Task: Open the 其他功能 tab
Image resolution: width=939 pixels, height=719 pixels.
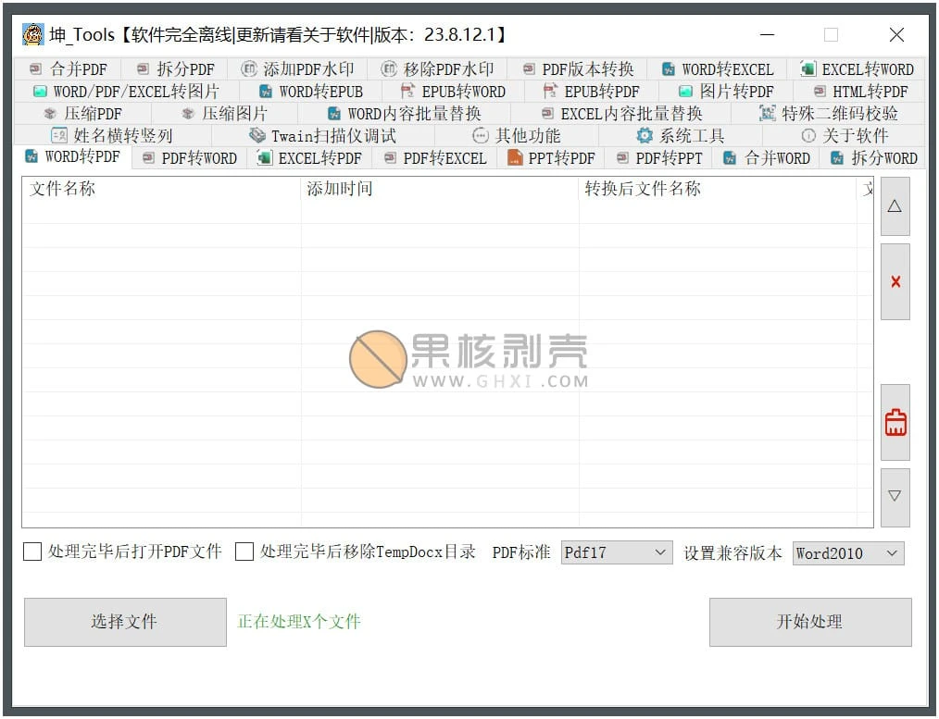Action: tap(516, 136)
